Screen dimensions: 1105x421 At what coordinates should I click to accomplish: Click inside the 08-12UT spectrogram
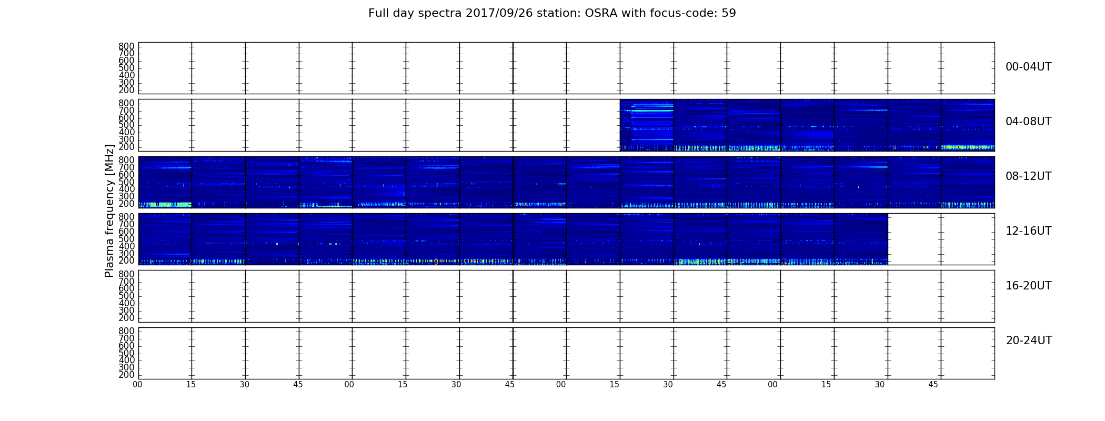pos(566,182)
